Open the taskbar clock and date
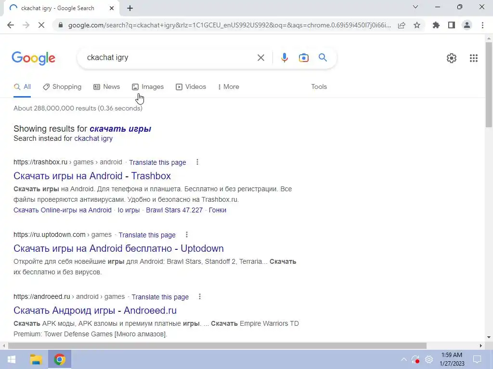The width and height of the screenshot is (493, 369). (452, 359)
